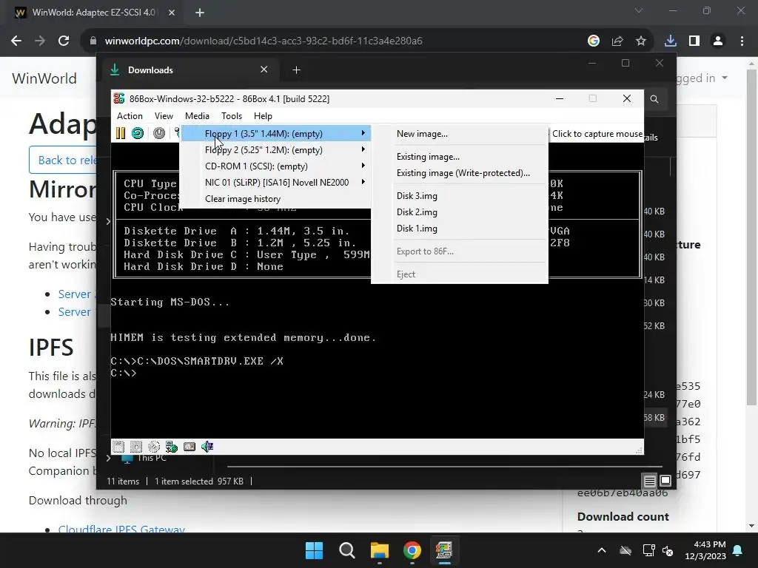Image resolution: width=758 pixels, height=568 pixels.
Task: Mount Disk 2.img from history
Action: [460, 212]
